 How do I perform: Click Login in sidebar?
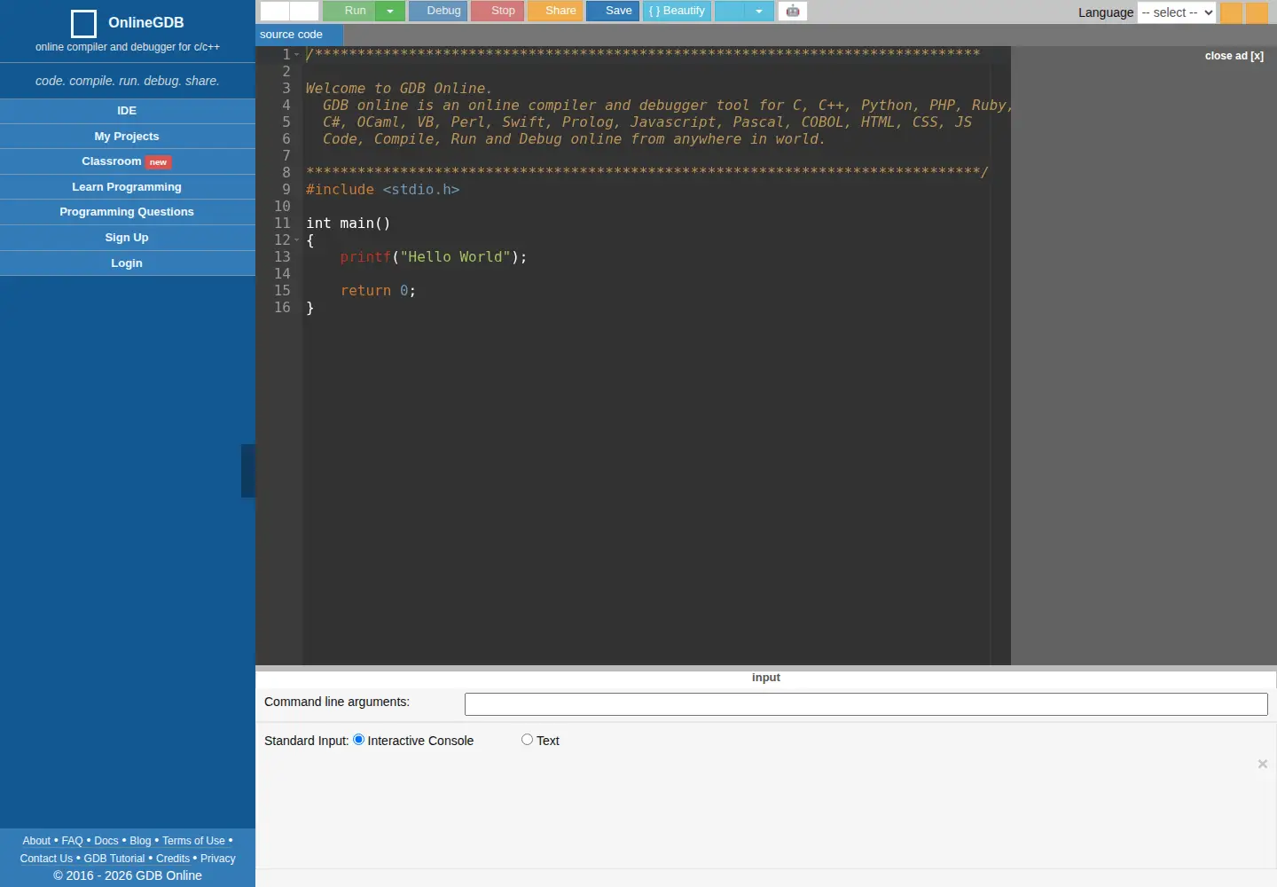click(x=127, y=263)
